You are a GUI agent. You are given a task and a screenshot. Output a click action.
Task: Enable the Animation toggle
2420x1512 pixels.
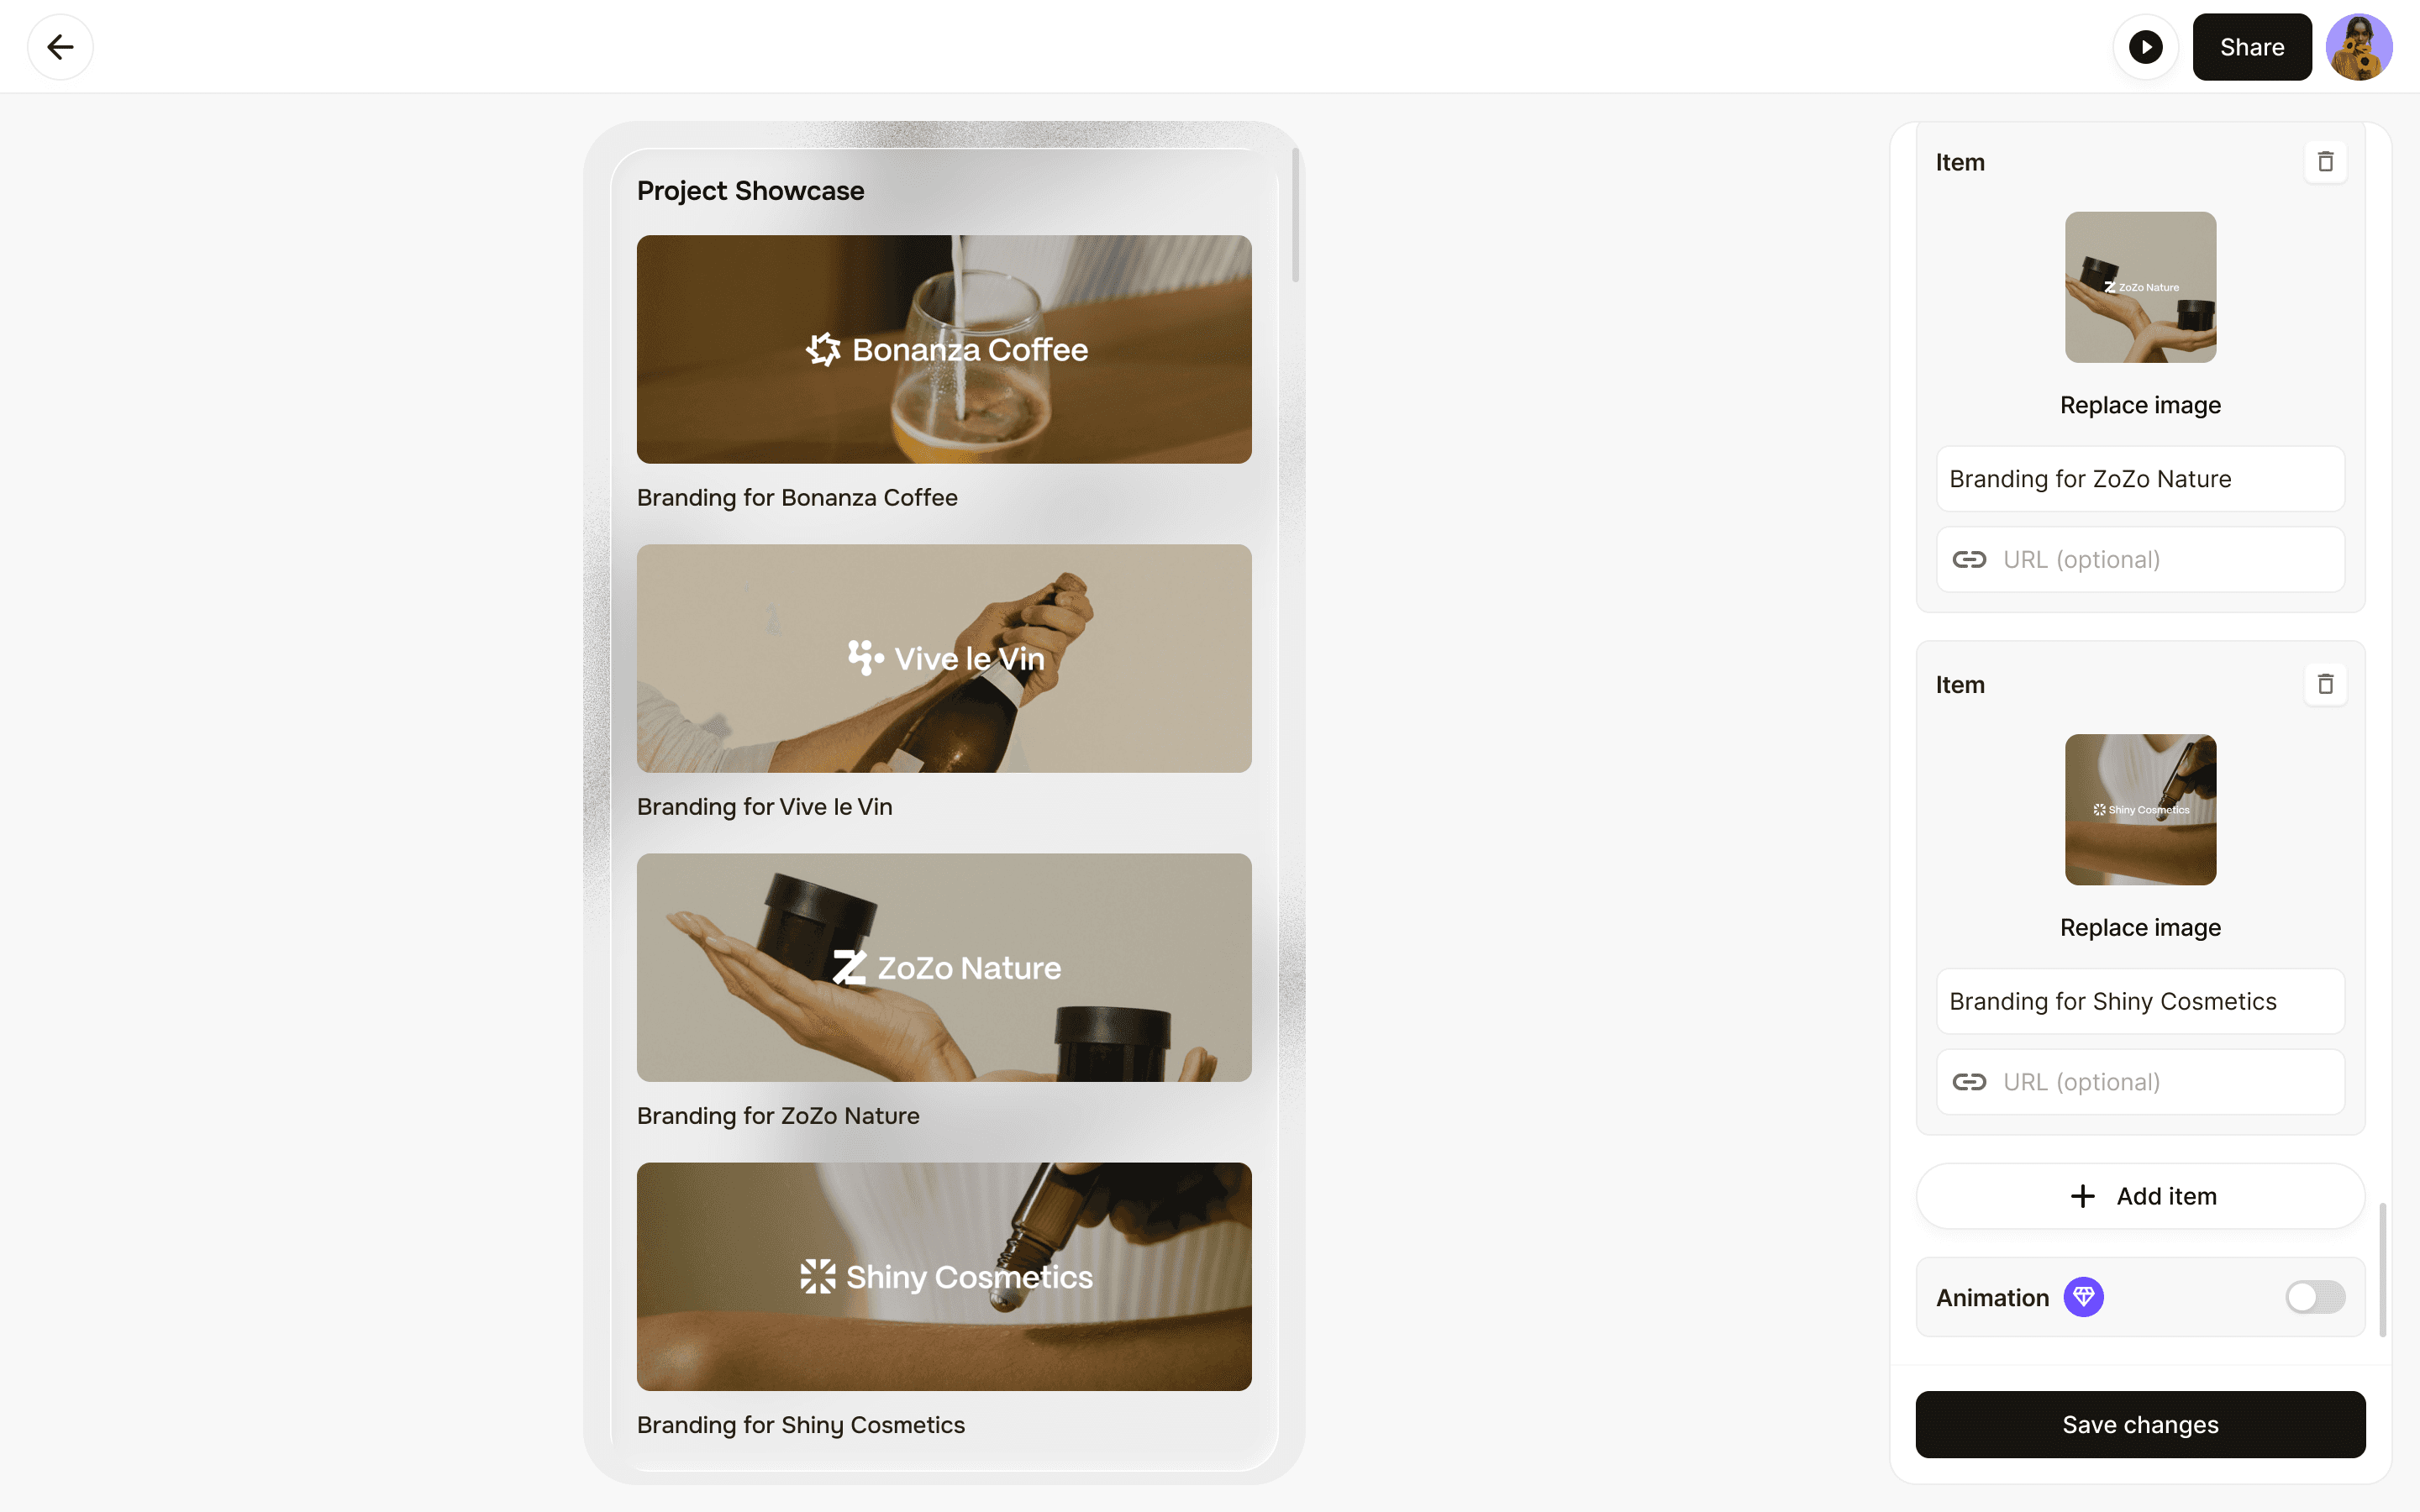click(2315, 1297)
